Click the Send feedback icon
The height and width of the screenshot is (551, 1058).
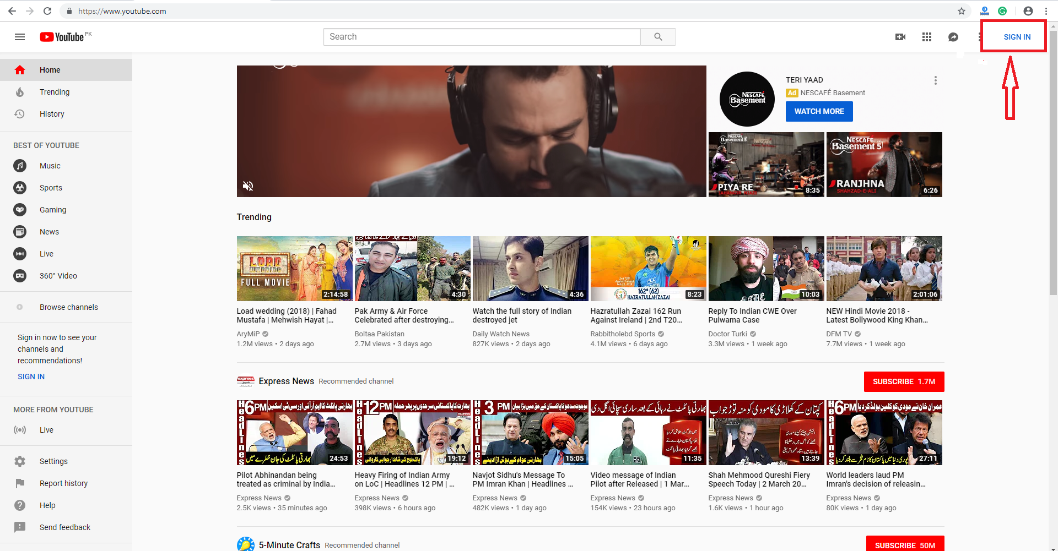click(20, 527)
